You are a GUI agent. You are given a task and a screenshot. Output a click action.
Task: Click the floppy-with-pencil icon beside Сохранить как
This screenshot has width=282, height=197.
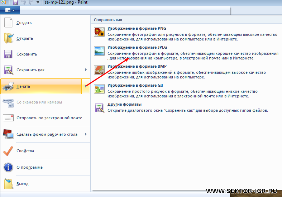pos(9,70)
